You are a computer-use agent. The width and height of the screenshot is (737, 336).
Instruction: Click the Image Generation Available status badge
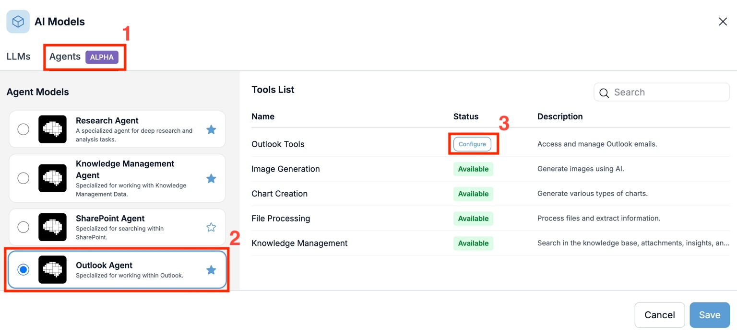tap(473, 169)
